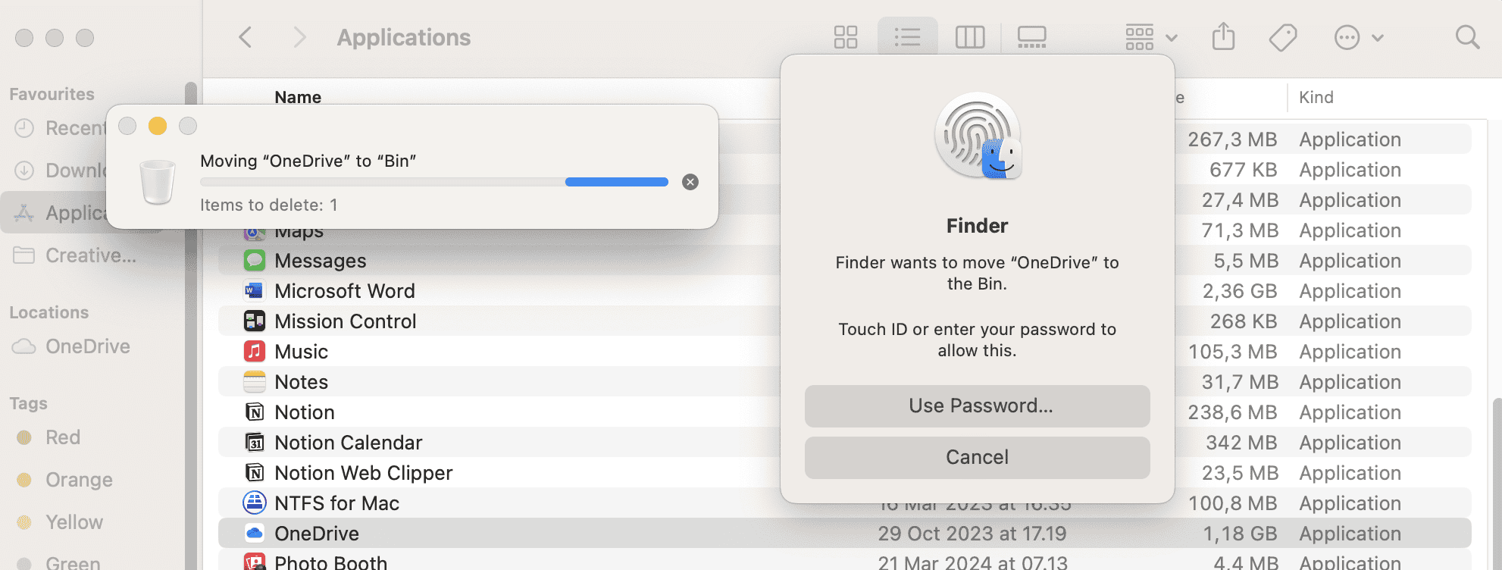Switch to gallery view
The image size is (1502, 570).
pyautogui.click(x=1031, y=37)
